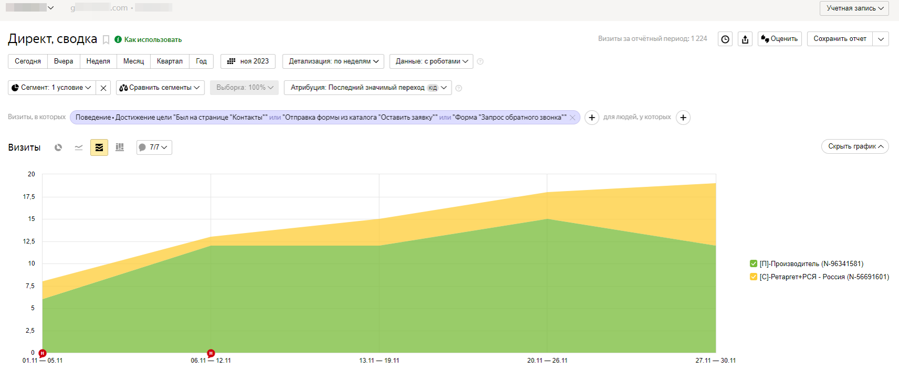Click the bookmark icon next to report title
899x380 pixels.
(x=106, y=39)
